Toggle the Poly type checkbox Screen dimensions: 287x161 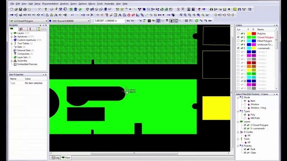pos(245,115)
